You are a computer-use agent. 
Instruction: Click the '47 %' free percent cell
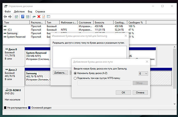(131, 30)
